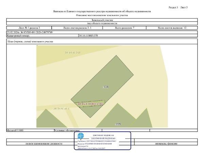
Task: Select 'Всего листов выписки: 12' cell
Action: 172,28
